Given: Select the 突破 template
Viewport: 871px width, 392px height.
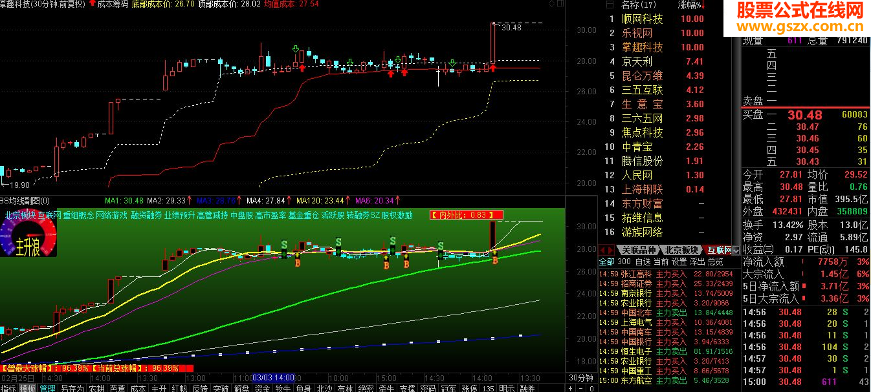Looking at the screenshot, I should pyautogui.click(x=221, y=388).
